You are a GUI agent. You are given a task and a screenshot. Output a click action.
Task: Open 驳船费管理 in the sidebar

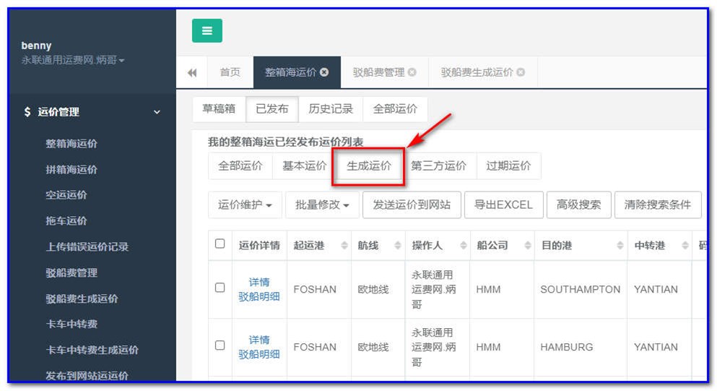coord(71,273)
